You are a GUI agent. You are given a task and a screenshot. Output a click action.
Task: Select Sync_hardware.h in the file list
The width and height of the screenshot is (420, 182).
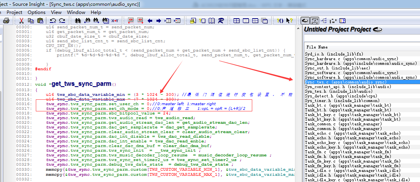tap(361, 64)
